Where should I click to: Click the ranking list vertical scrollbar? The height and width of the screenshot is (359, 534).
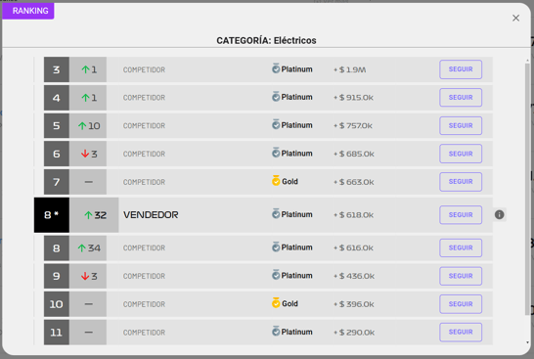527,189
